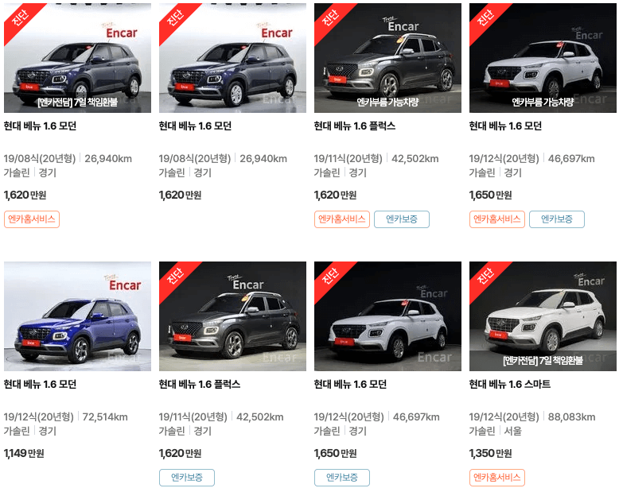This screenshot has width=619, height=492.
Task: Select the 1,350만원 price text
Action: 490,453
